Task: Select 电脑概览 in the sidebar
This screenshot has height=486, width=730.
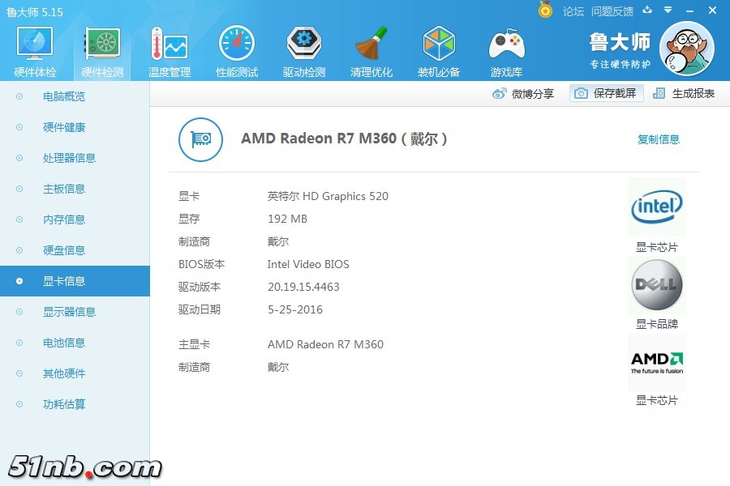Action: (x=64, y=96)
